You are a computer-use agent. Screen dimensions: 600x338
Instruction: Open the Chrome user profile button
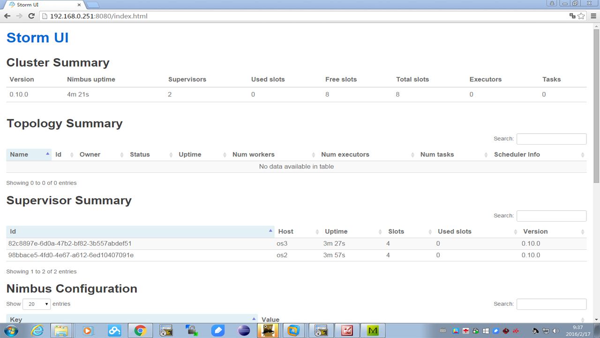coord(553,3)
